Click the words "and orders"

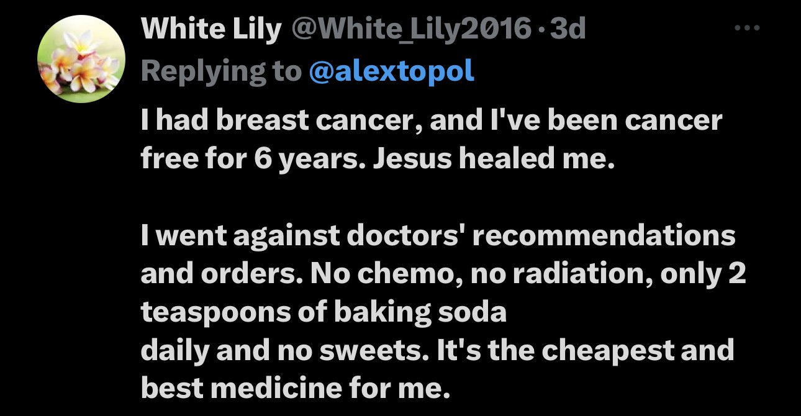(205, 274)
